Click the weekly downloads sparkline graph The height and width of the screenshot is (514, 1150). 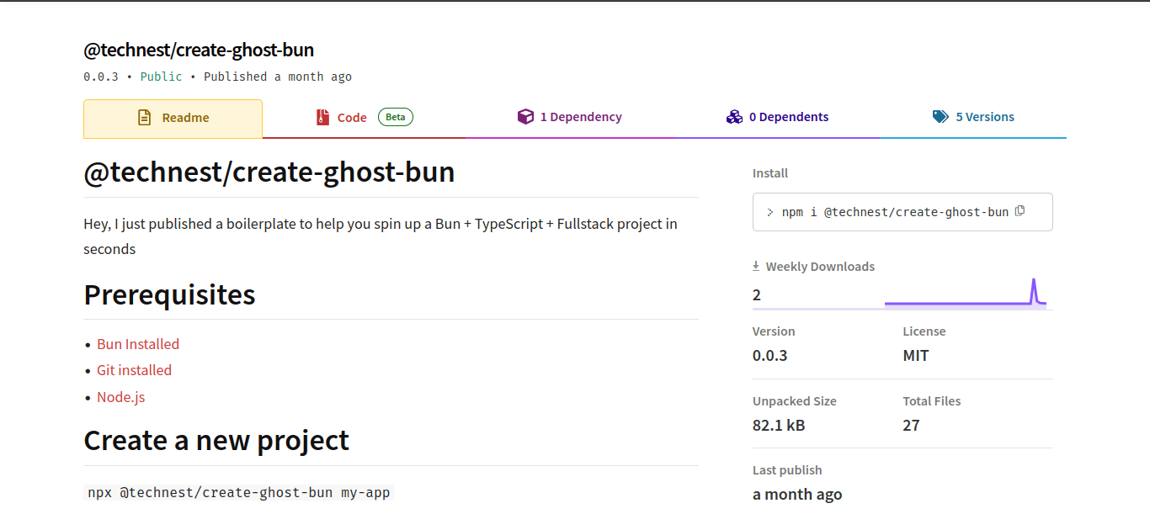point(965,296)
